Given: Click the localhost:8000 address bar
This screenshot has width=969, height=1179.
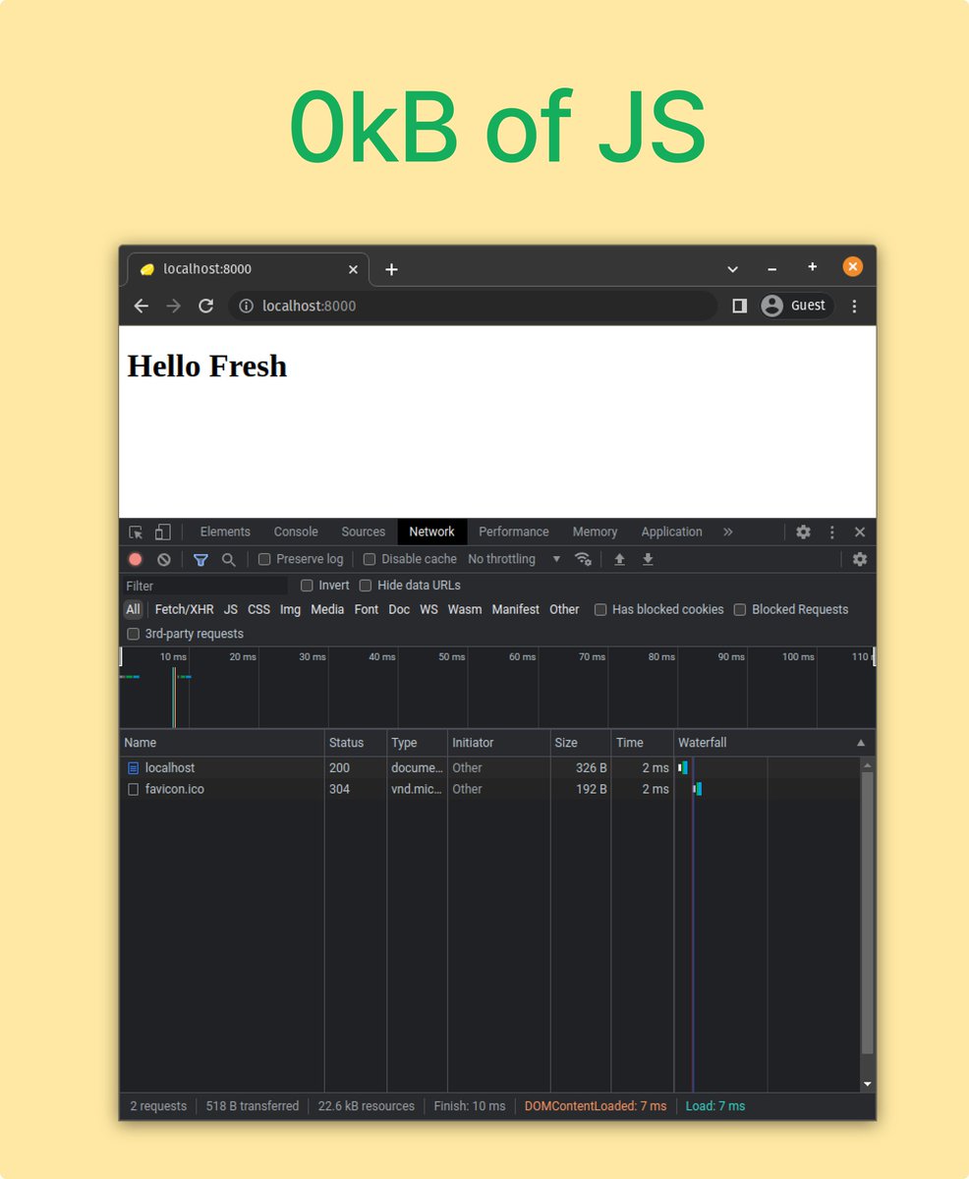Looking at the screenshot, I should pyautogui.click(x=473, y=306).
